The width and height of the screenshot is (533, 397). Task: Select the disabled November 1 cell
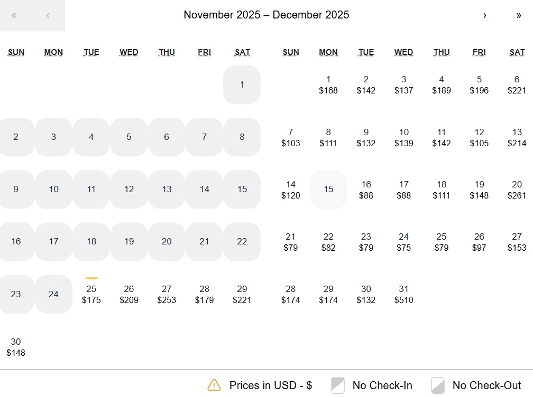tap(242, 84)
